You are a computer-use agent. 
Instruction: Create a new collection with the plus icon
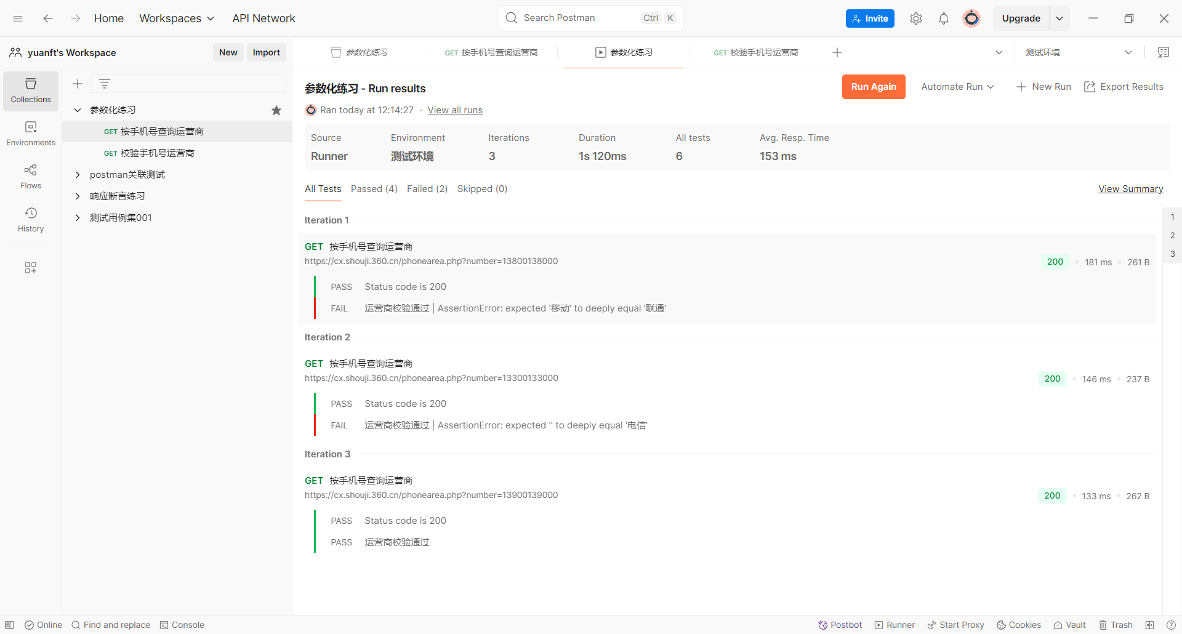point(78,84)
